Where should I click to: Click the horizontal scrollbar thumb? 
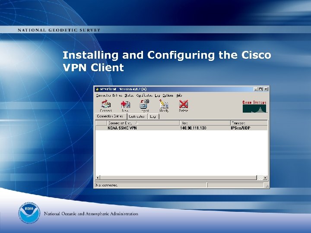[178, 177]
